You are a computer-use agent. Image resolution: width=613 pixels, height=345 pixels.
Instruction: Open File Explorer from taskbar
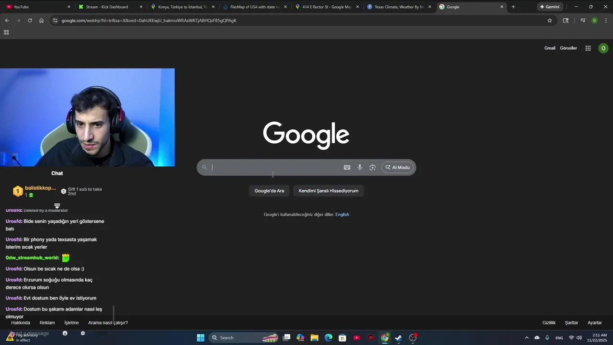pos(314,338)
